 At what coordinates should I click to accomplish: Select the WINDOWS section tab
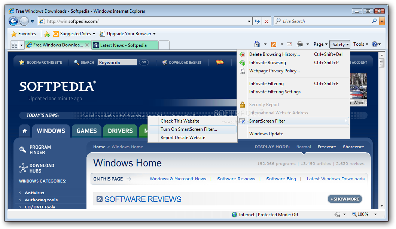tap(51, 131)
